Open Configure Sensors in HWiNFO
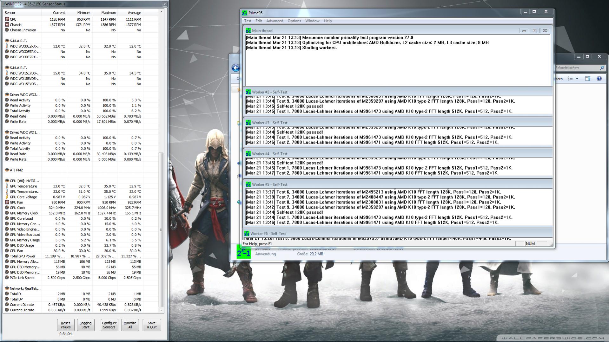 (109, 325)
